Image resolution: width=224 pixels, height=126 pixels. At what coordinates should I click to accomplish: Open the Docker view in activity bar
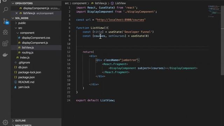[x=5, y=55]
